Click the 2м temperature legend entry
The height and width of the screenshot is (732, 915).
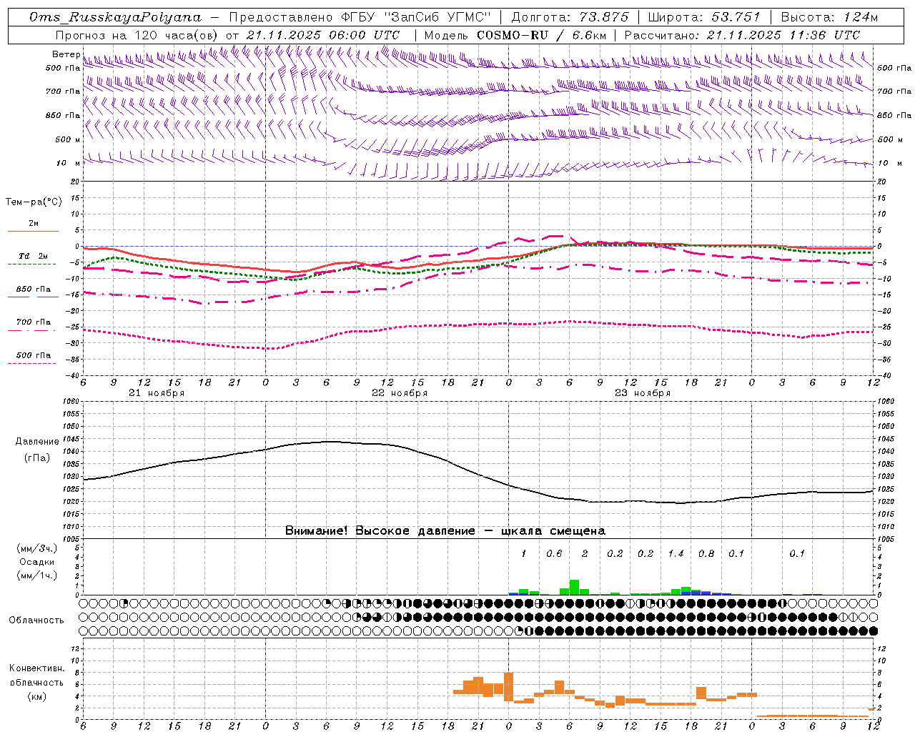tap(34, 223)
